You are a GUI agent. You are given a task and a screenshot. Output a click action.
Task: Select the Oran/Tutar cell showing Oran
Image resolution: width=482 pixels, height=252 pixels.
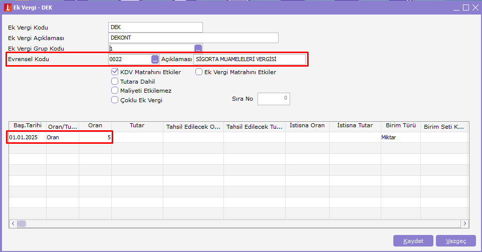tap(63, 137)
